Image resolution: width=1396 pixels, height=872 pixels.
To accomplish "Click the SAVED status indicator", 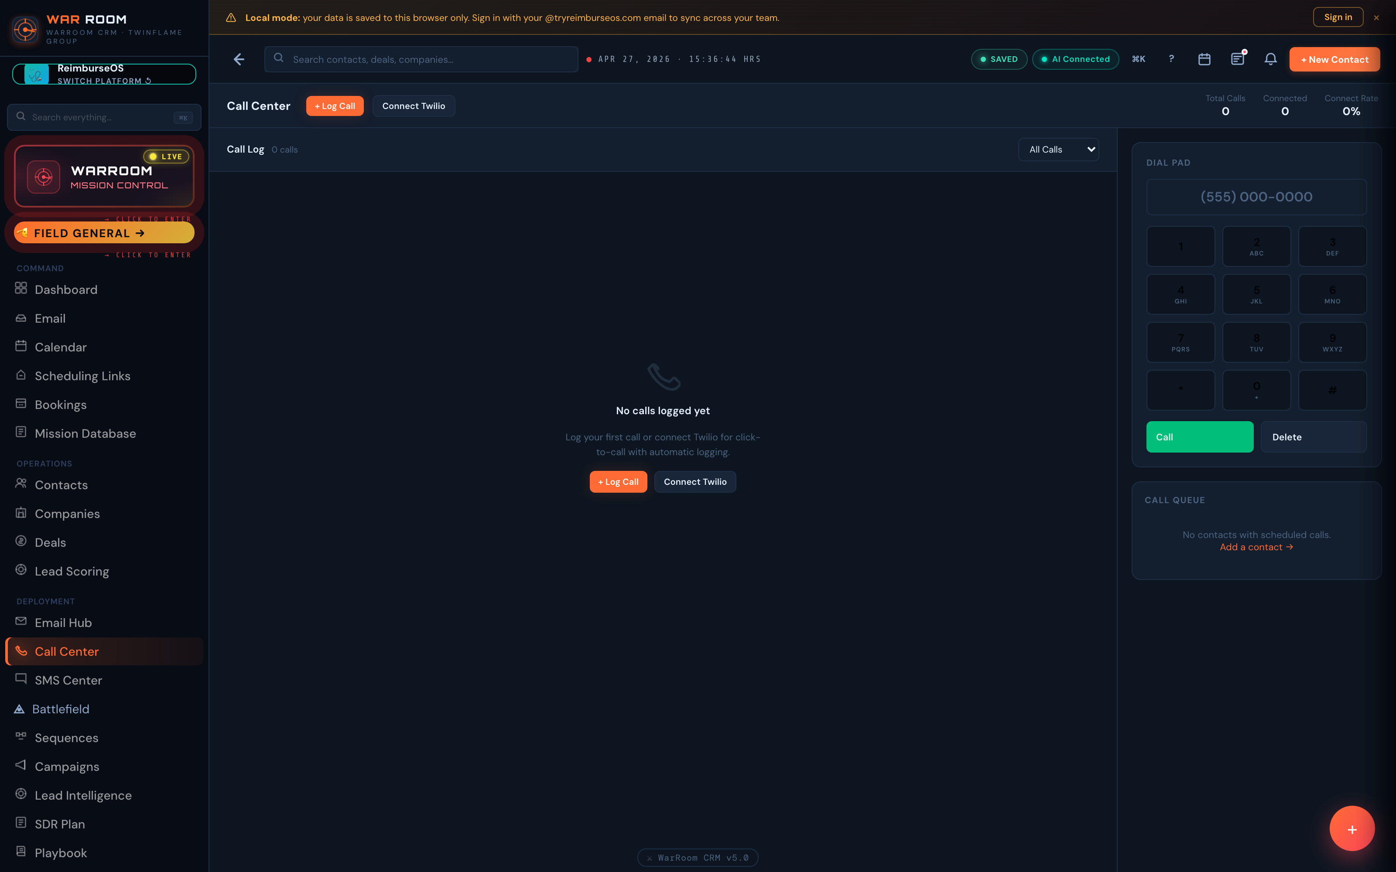I will point(999,59).
